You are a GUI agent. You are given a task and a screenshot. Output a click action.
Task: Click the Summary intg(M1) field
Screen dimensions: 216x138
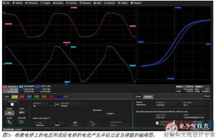[110, 113]
